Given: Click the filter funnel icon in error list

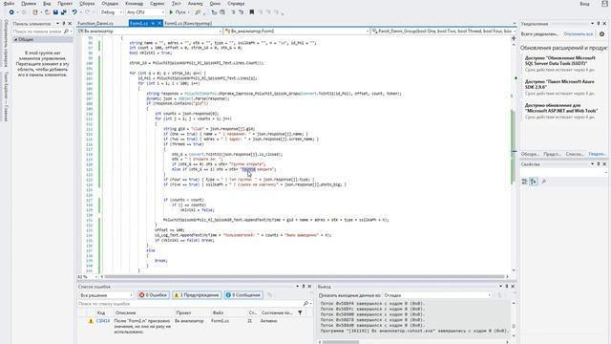Looking at the screenshot, I should (x=300, y=312).
